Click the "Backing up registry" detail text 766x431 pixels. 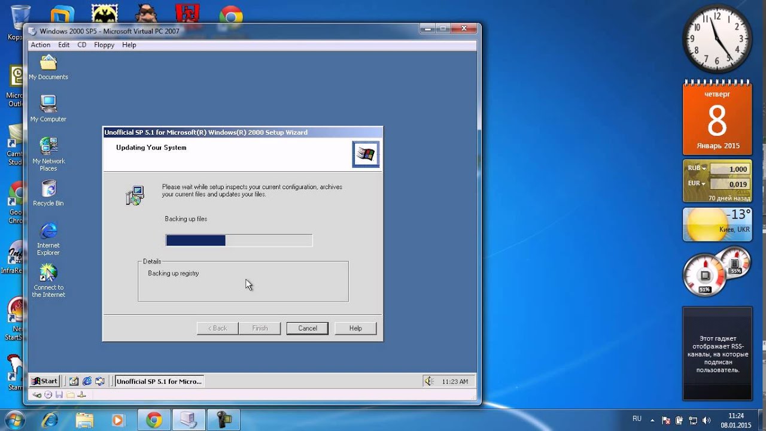[x=174, y=274]
